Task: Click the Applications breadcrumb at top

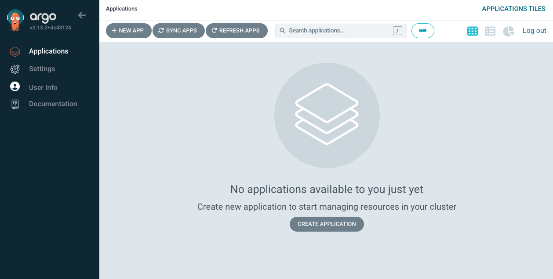Action: tap(122, 9)
